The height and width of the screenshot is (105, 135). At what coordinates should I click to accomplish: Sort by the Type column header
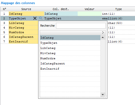118,9
